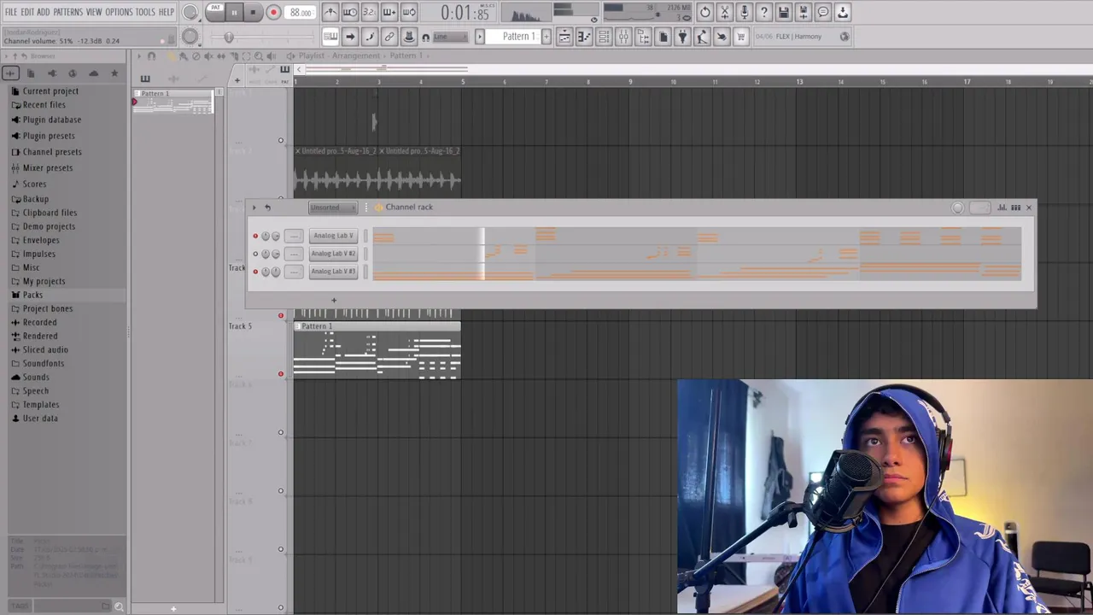Toggle typing keyboard to piano icon

click(x=330, y=37)
